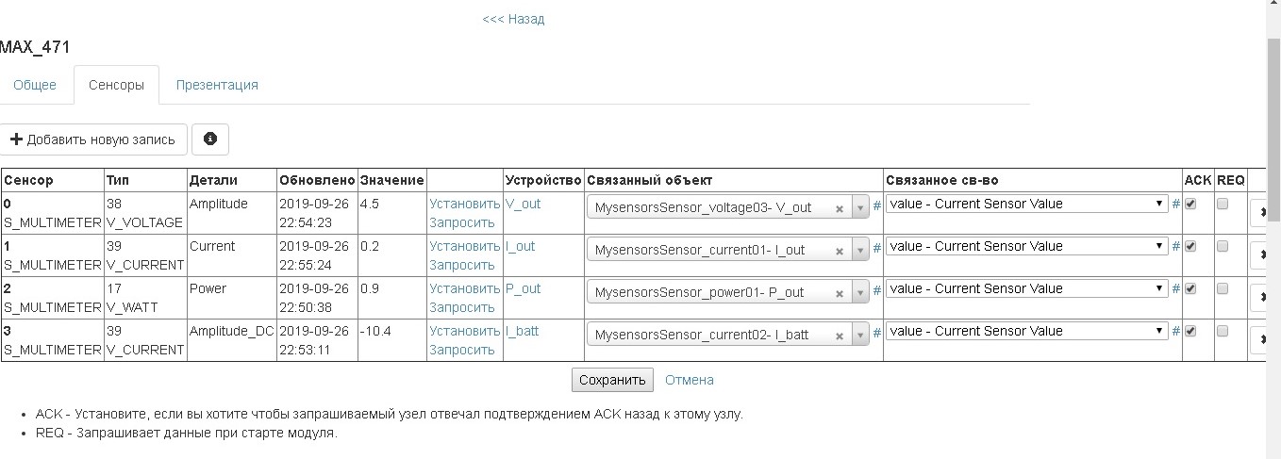Clear the P_out linked object with x
The width and height of the screenshot is (1281, 459).
coord(839,293)
